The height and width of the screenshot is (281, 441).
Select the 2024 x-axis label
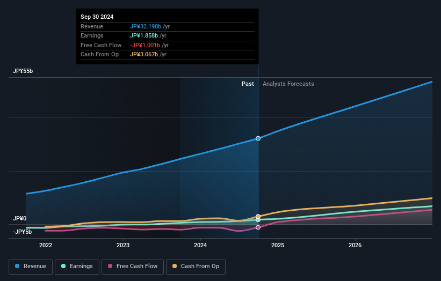(200, 246)
